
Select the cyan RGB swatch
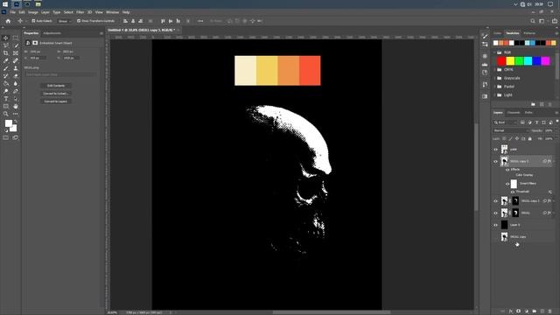[528, 61]
